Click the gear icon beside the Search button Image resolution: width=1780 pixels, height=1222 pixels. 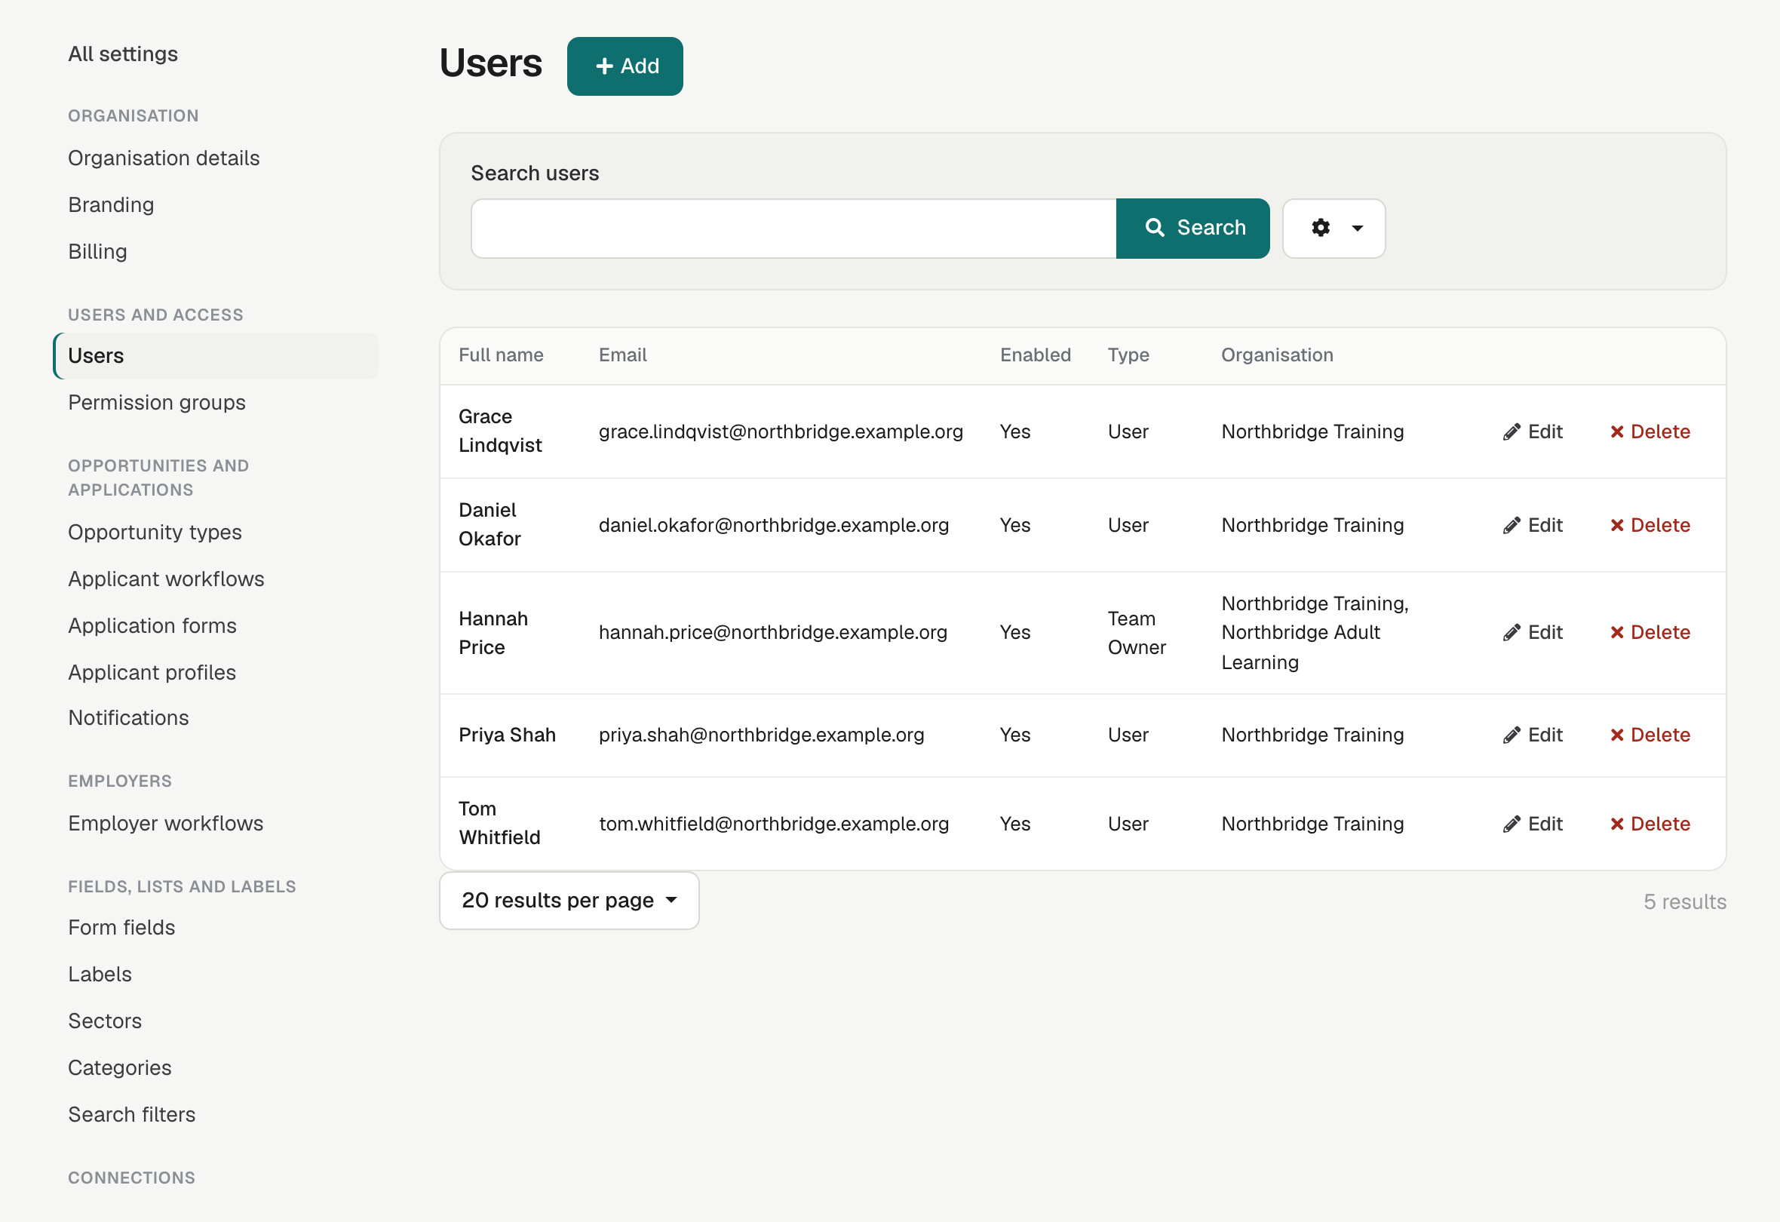tap(1321, 229)
